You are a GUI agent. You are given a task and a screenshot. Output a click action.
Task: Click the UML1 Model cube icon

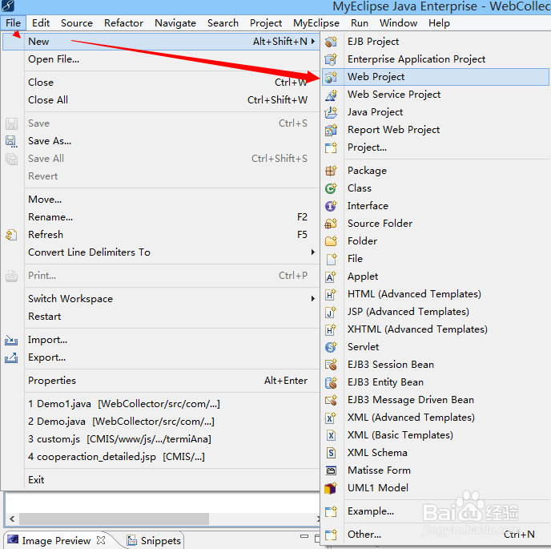pos(331,488)
